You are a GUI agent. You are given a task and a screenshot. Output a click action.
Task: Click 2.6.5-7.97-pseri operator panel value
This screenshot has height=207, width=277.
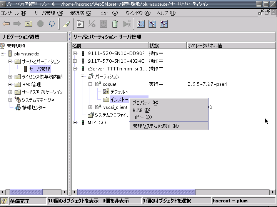tap(207, 84)
